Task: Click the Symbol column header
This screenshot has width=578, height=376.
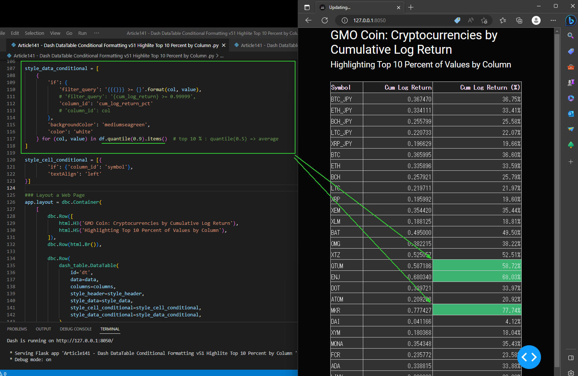Action: click(347, 87)
